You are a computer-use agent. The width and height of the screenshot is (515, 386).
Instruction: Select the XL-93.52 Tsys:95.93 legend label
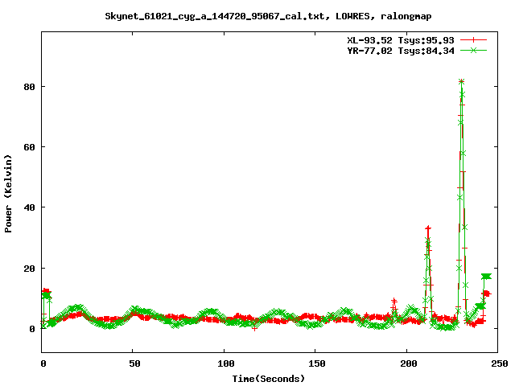[x=409, y=39]
